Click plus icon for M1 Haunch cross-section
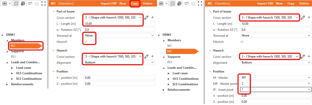312x105 pixels. click(x=152, y=56)
